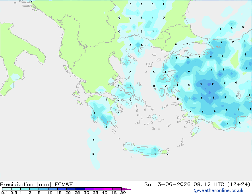Click the legend swatch between 1 and 2

[x=25, y=189]
